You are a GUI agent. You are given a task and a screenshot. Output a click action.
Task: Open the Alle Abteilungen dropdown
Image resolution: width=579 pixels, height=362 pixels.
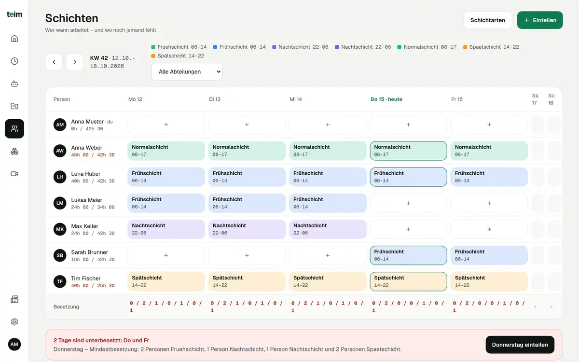(187, 71)
